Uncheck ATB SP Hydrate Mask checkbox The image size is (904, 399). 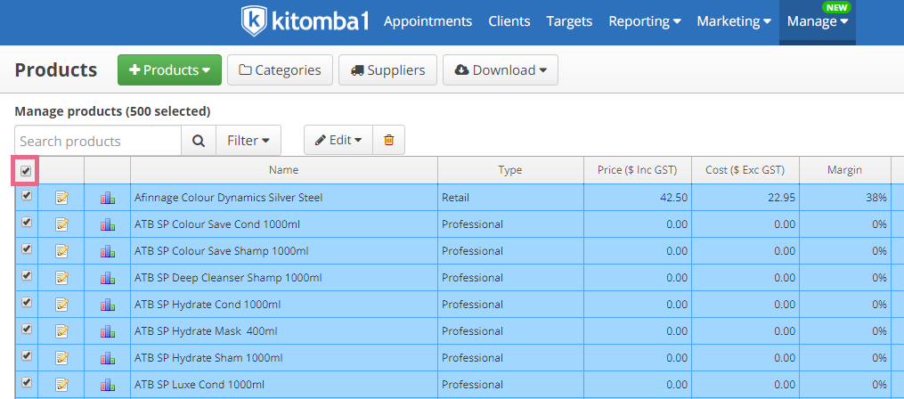point(26,329)
